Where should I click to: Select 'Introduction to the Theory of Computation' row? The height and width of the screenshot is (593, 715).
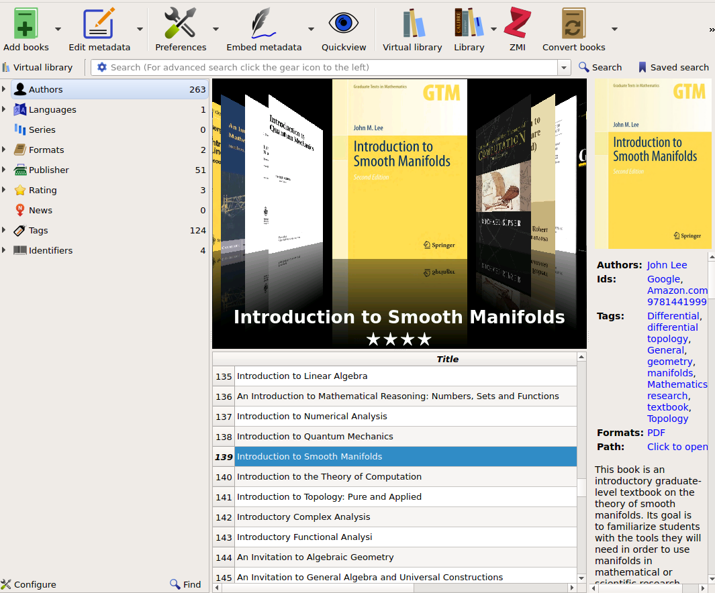[406, 476]
